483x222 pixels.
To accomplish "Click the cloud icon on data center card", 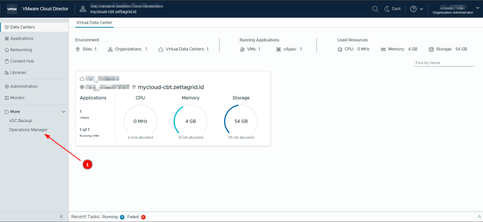I will 82,79.
